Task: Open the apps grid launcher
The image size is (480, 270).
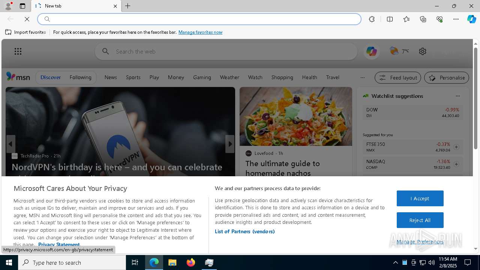Action: [18, 51]
